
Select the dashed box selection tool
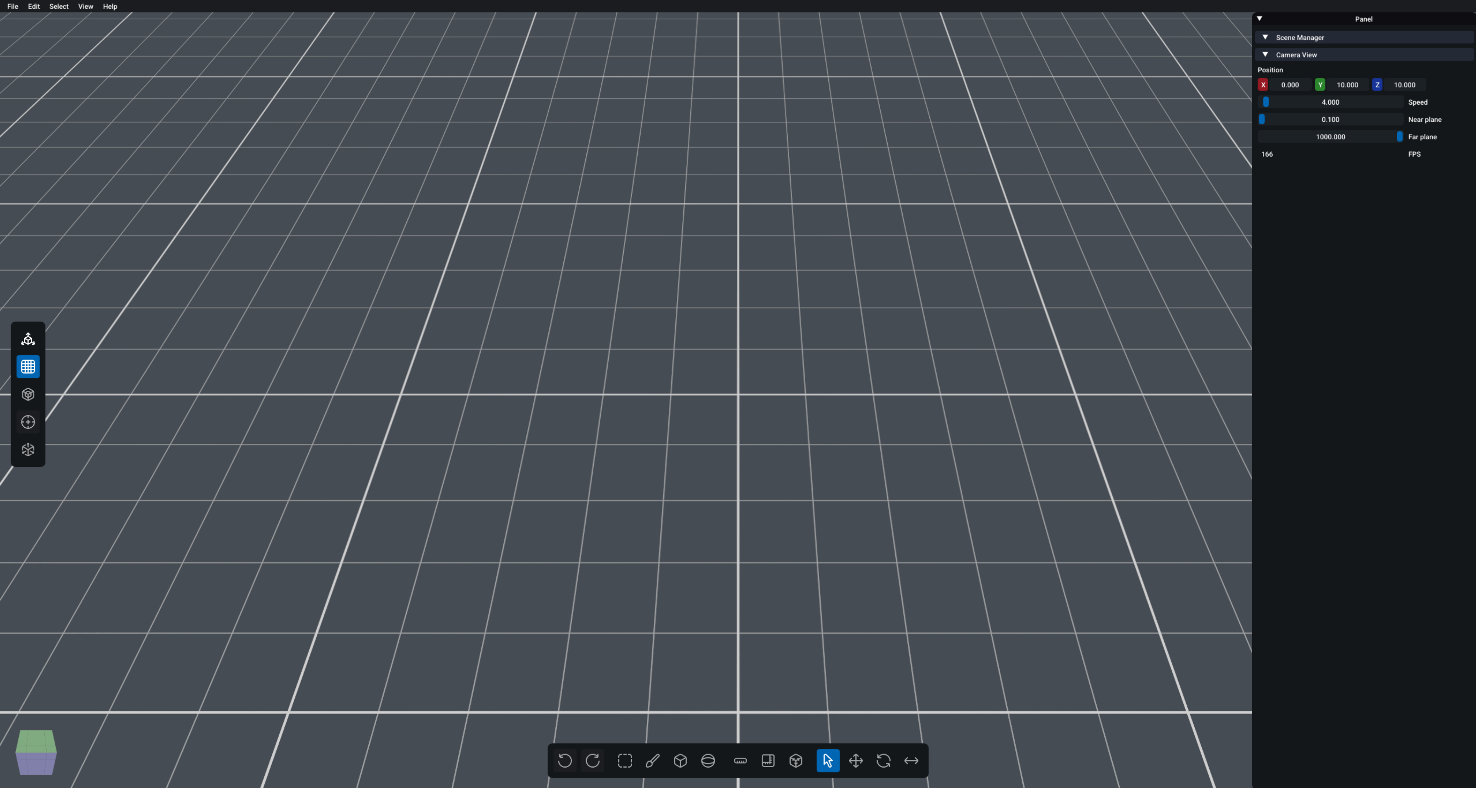tap(624, 761)
